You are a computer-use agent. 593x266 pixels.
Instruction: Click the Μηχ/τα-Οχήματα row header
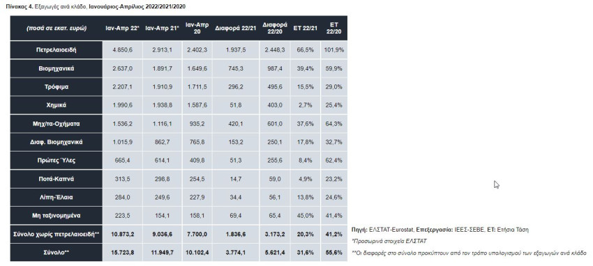tap(57, 124)
